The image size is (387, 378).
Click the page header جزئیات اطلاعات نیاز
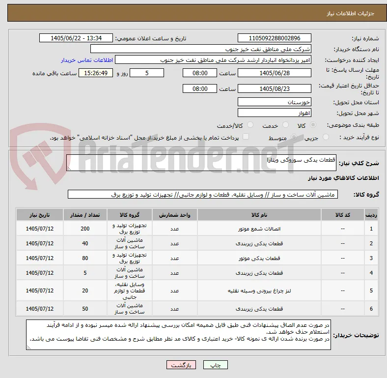[351, 13]
